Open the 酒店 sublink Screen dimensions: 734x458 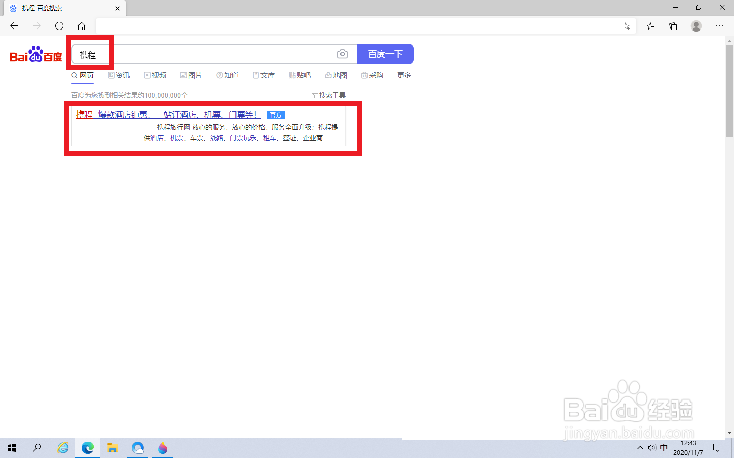tap(157, 138)
